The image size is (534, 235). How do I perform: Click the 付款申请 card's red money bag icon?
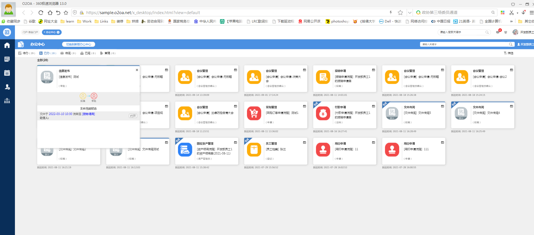(323, 113)
